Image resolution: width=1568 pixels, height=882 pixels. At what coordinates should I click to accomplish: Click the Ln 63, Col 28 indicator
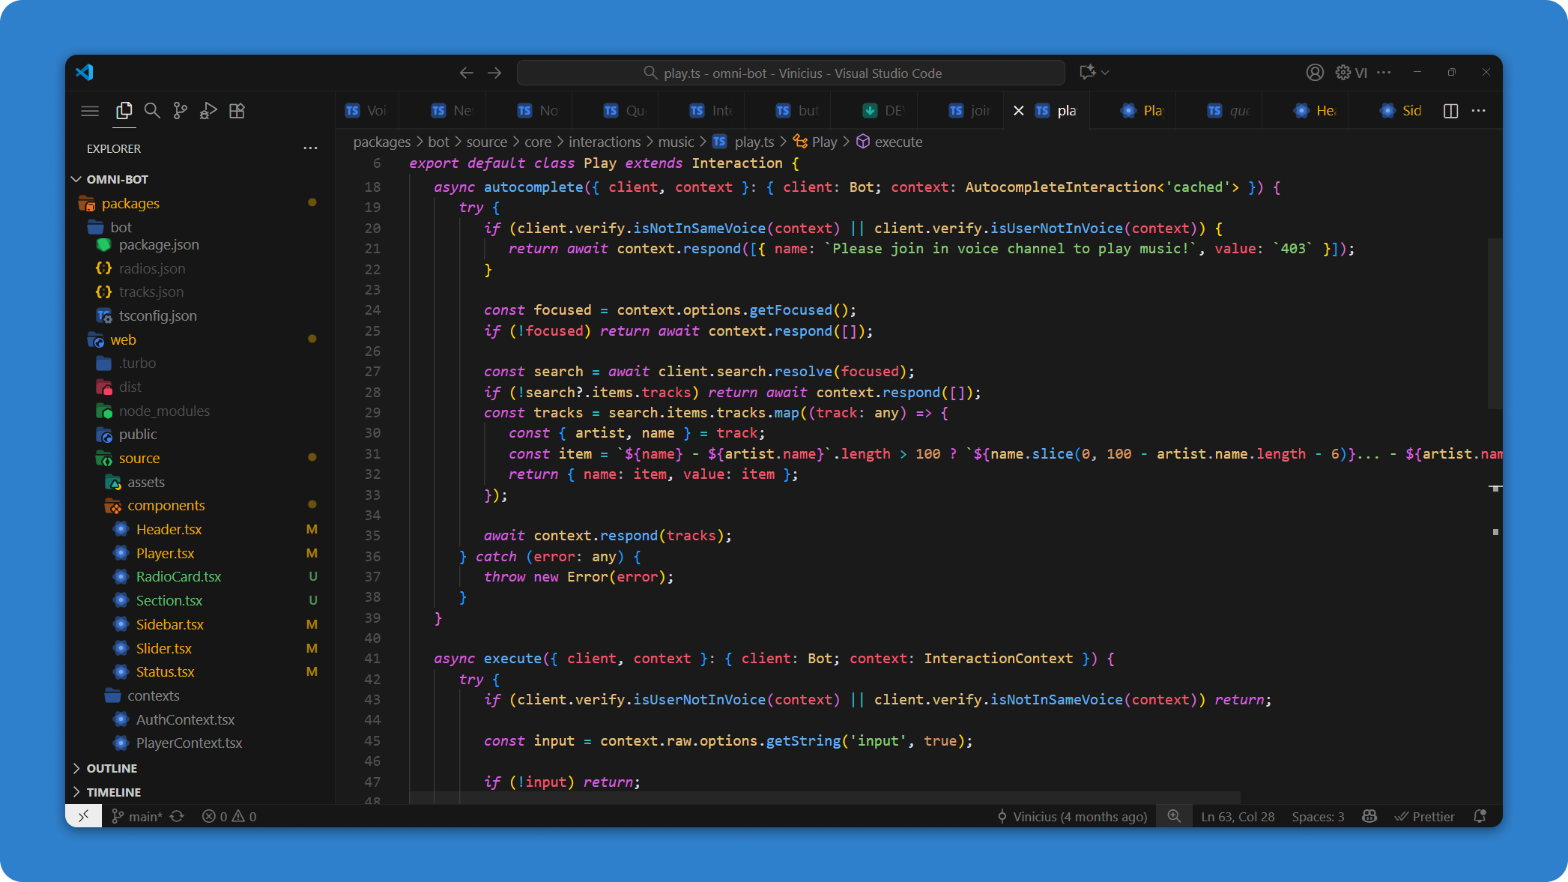[1237, 816]
